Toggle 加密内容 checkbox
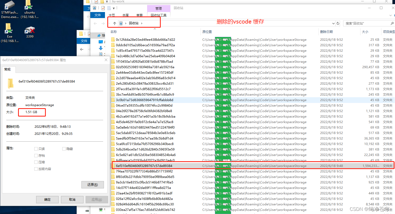Screen dimensions: 395x214 tap(36, 169)
